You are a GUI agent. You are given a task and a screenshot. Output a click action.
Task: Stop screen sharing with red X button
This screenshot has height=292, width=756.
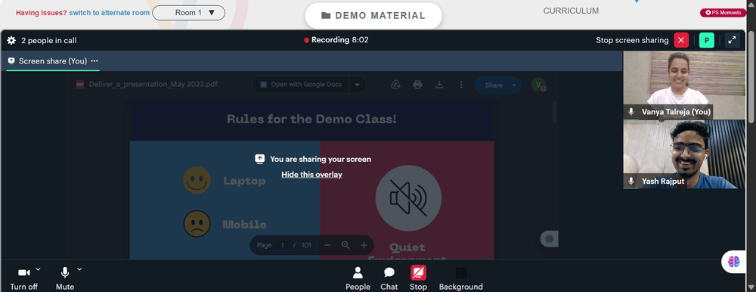[681, 40]
